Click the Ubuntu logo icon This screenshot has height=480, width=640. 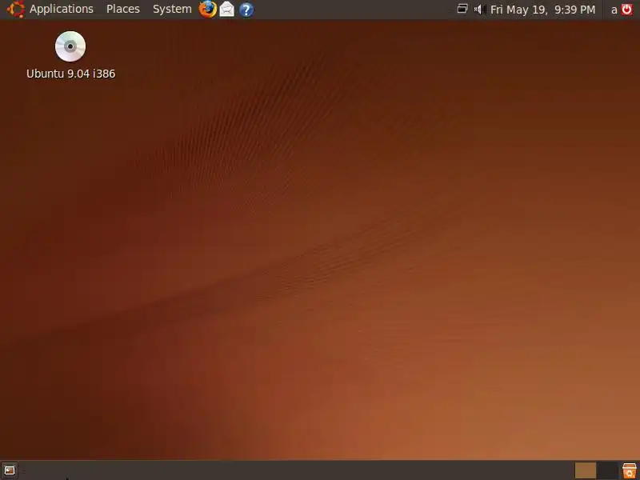pos(15,9)
